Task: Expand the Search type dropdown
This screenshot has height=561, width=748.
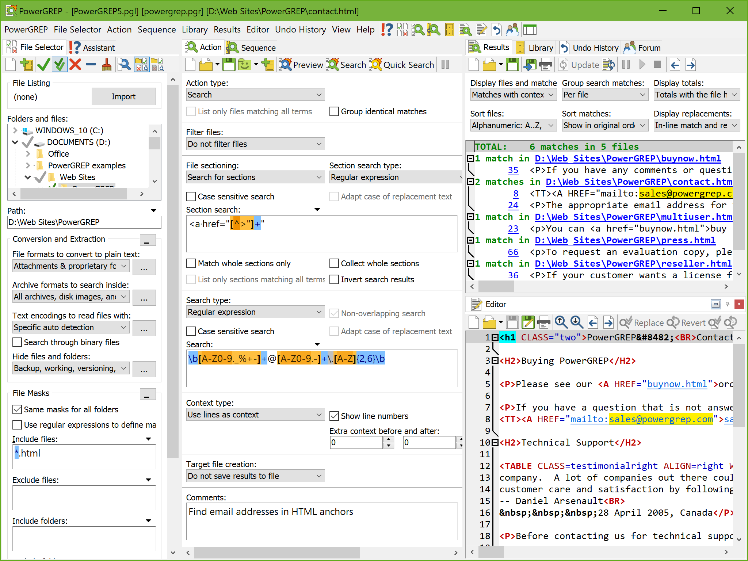Action: (x=318, y=312)
